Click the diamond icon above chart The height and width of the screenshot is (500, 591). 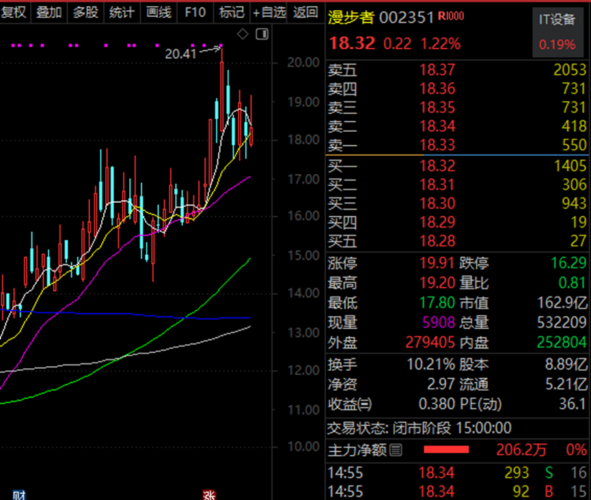pos(243,34)
